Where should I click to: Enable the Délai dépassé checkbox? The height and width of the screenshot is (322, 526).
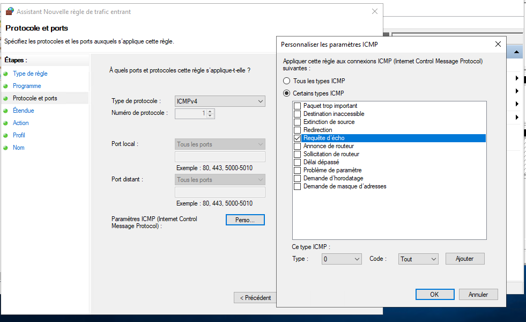pyautogui.click(x=297, y=162)
